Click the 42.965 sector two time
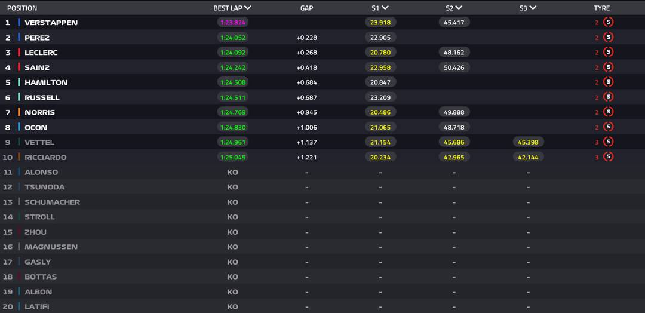This screenshot has height=313, width=645. pyautogui.click(x=454, y=157)
